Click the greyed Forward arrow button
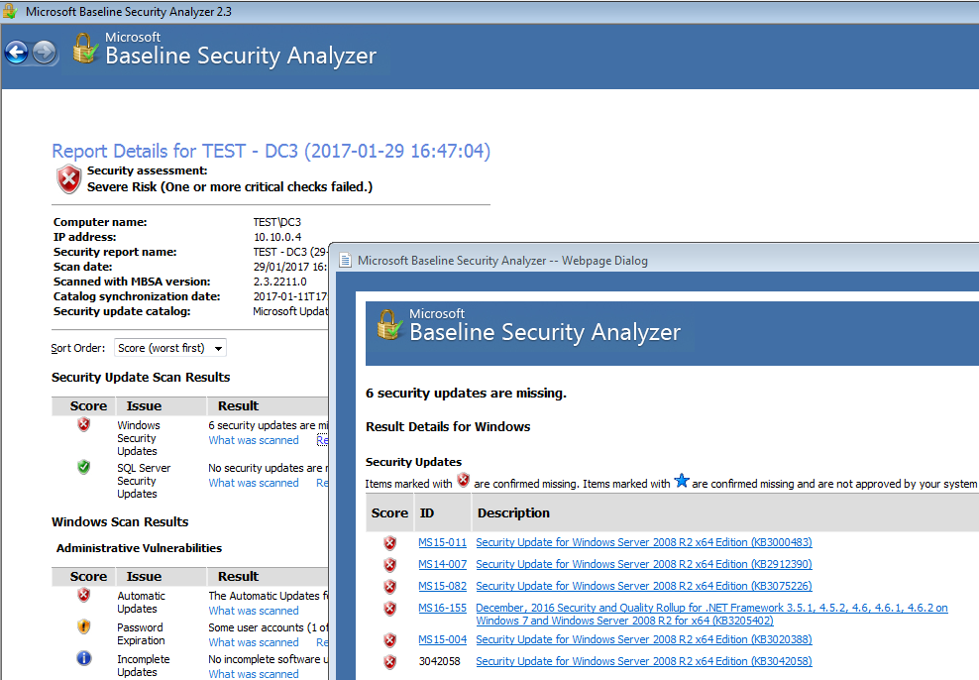979x680 pixels. (x=45, y=53)
